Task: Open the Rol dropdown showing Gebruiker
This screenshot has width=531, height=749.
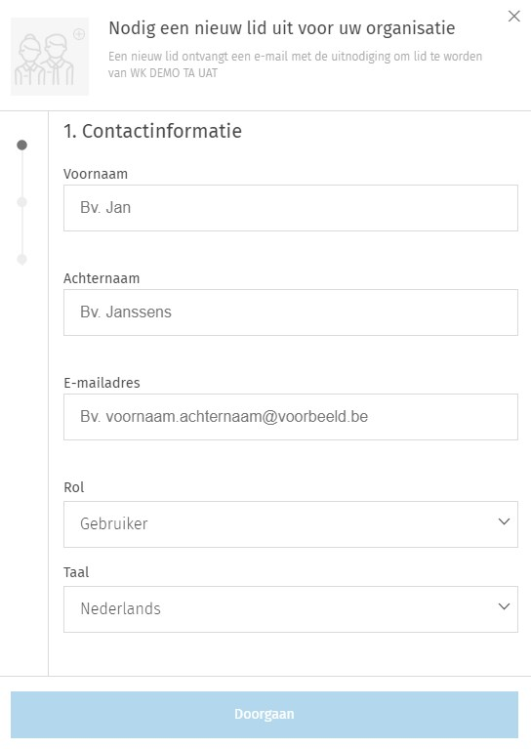Action: (291, 524)
